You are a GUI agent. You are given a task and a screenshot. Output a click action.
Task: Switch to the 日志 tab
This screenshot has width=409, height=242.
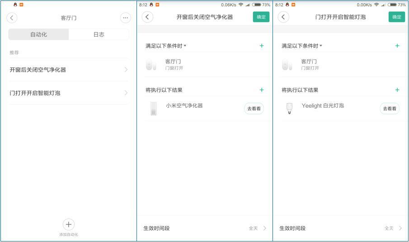click(x=99, y=34)
